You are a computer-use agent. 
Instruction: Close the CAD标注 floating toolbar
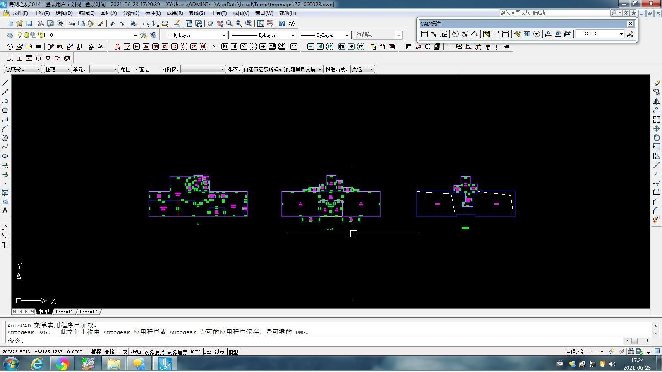[631, 24]
